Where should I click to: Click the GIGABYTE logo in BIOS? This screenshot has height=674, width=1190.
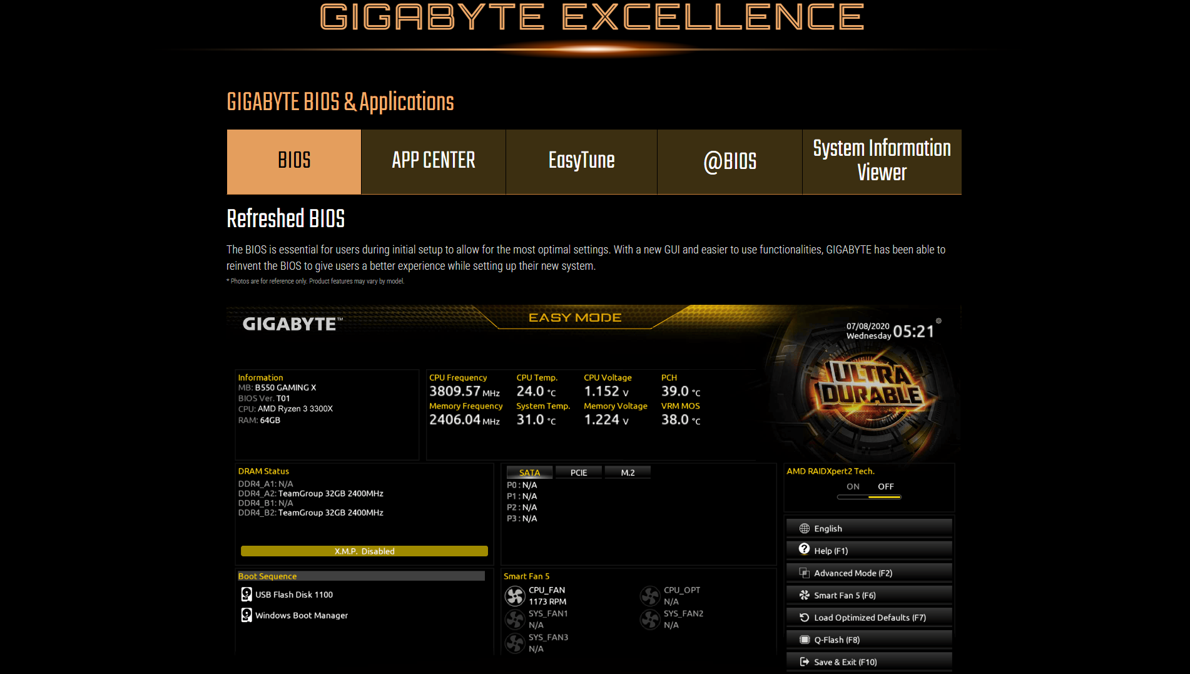coord(292,324)
